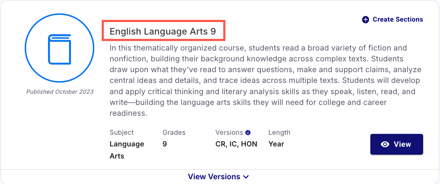Click the plus icon beside Create Sections

pyautogui.click(x=366, y=19)
